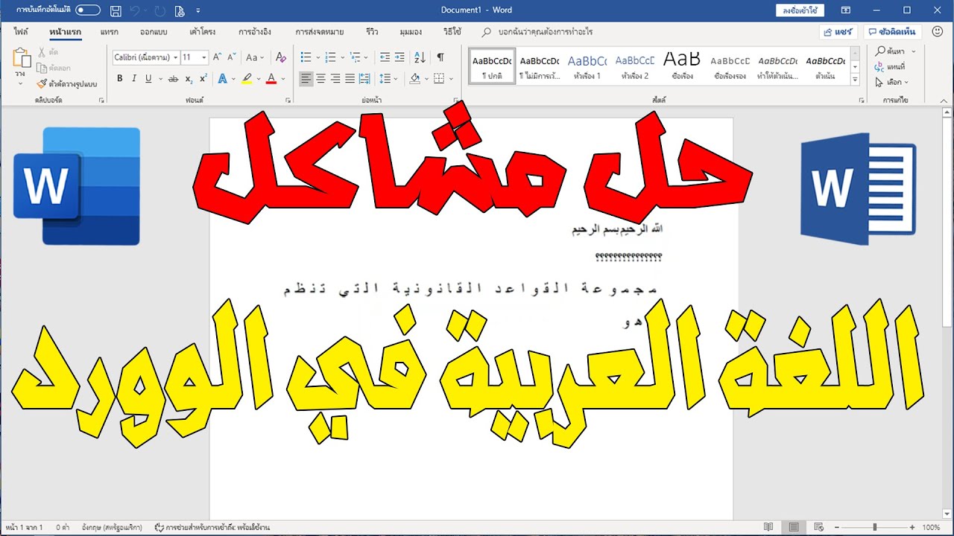The height and width of the screenshot is (536, 954).
Task: Click the Bullets list icon
Action: [306, 57]
